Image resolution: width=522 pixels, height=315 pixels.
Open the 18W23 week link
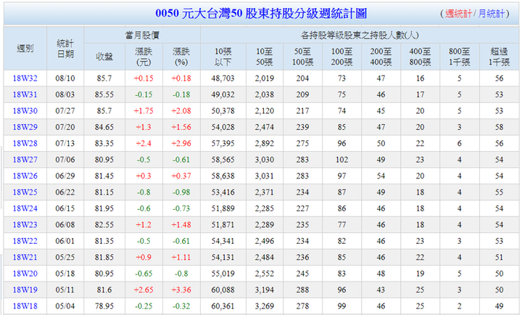click(x=25, y=225)
